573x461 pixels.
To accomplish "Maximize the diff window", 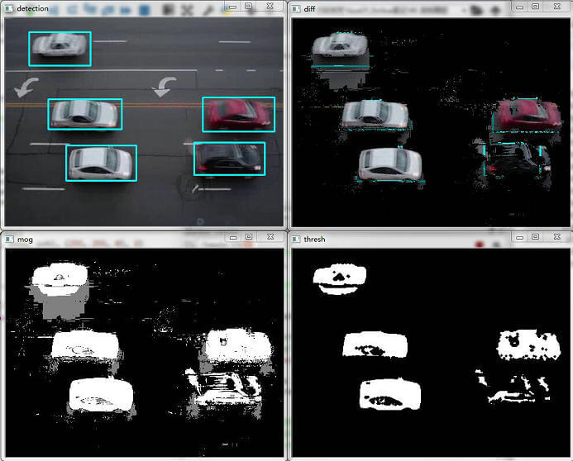I will coord(535,6).
